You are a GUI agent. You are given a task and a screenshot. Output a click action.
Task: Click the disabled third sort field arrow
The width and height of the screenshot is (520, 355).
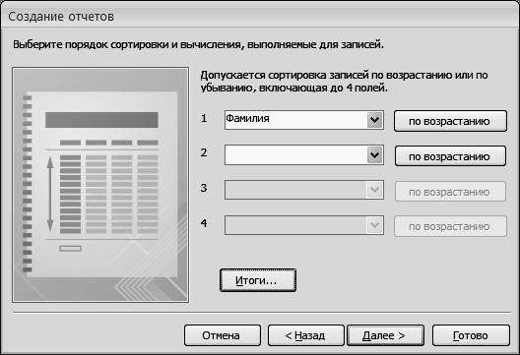pos(375,190)
